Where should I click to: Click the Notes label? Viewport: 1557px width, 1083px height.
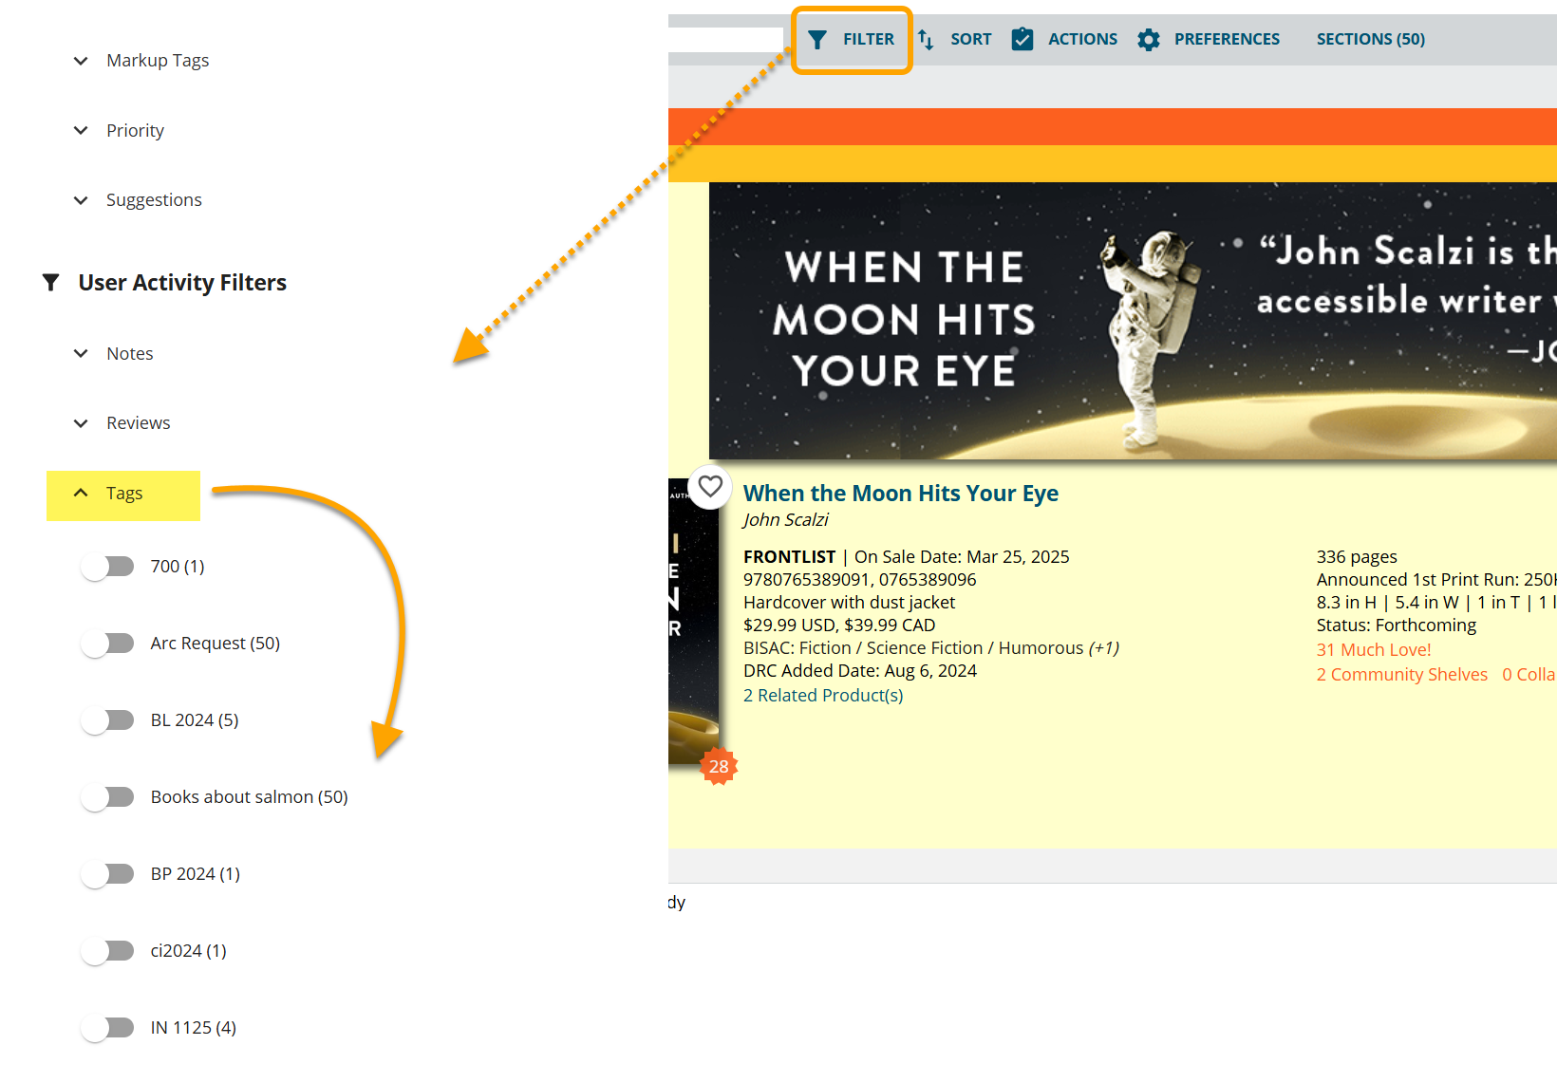[x=129, y=353]
